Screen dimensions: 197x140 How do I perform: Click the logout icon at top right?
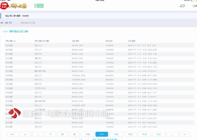point(195,6)
